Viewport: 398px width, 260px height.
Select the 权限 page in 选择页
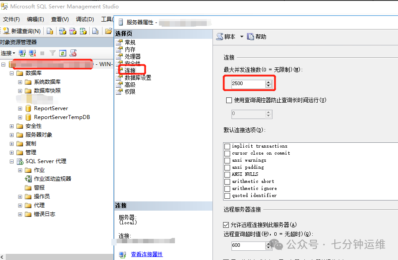pos(130,92)
